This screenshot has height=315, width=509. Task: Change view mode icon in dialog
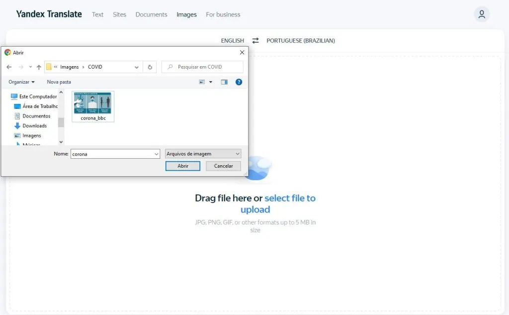point(202,82)
